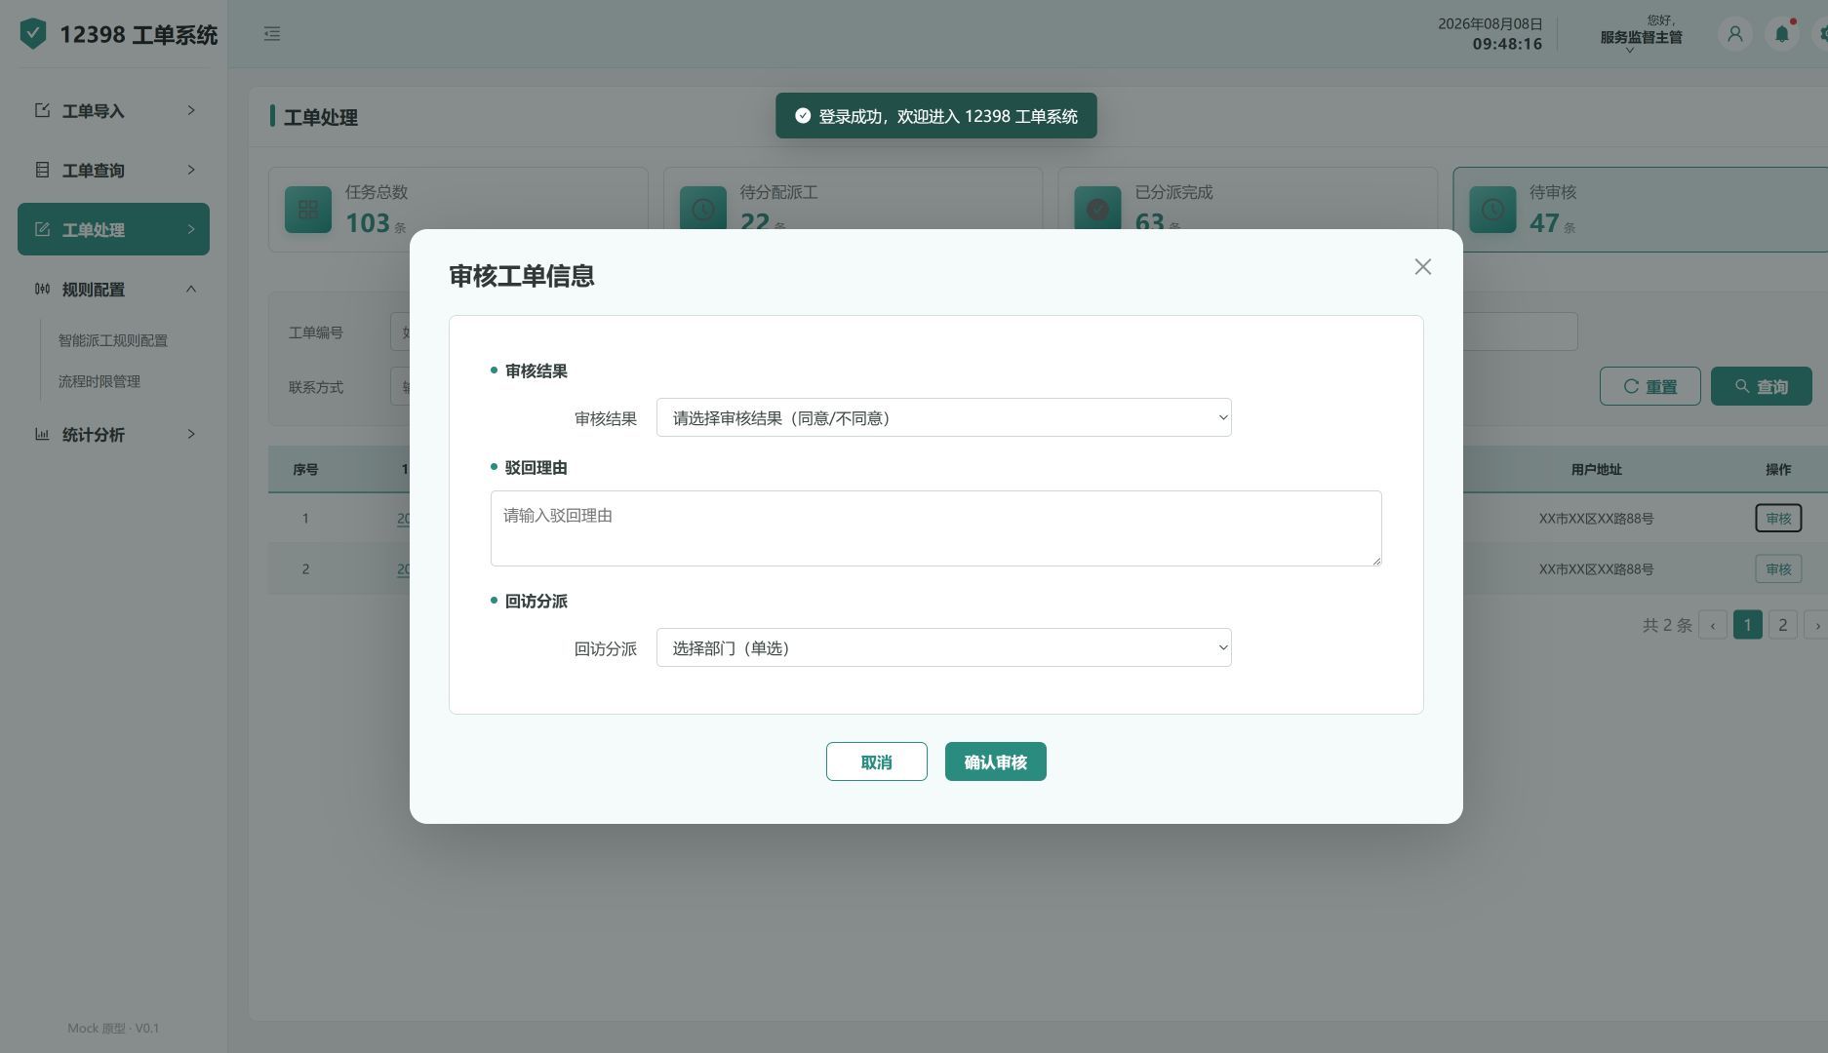Click the 待审核 47 stat card

(x=1639, y=210)
